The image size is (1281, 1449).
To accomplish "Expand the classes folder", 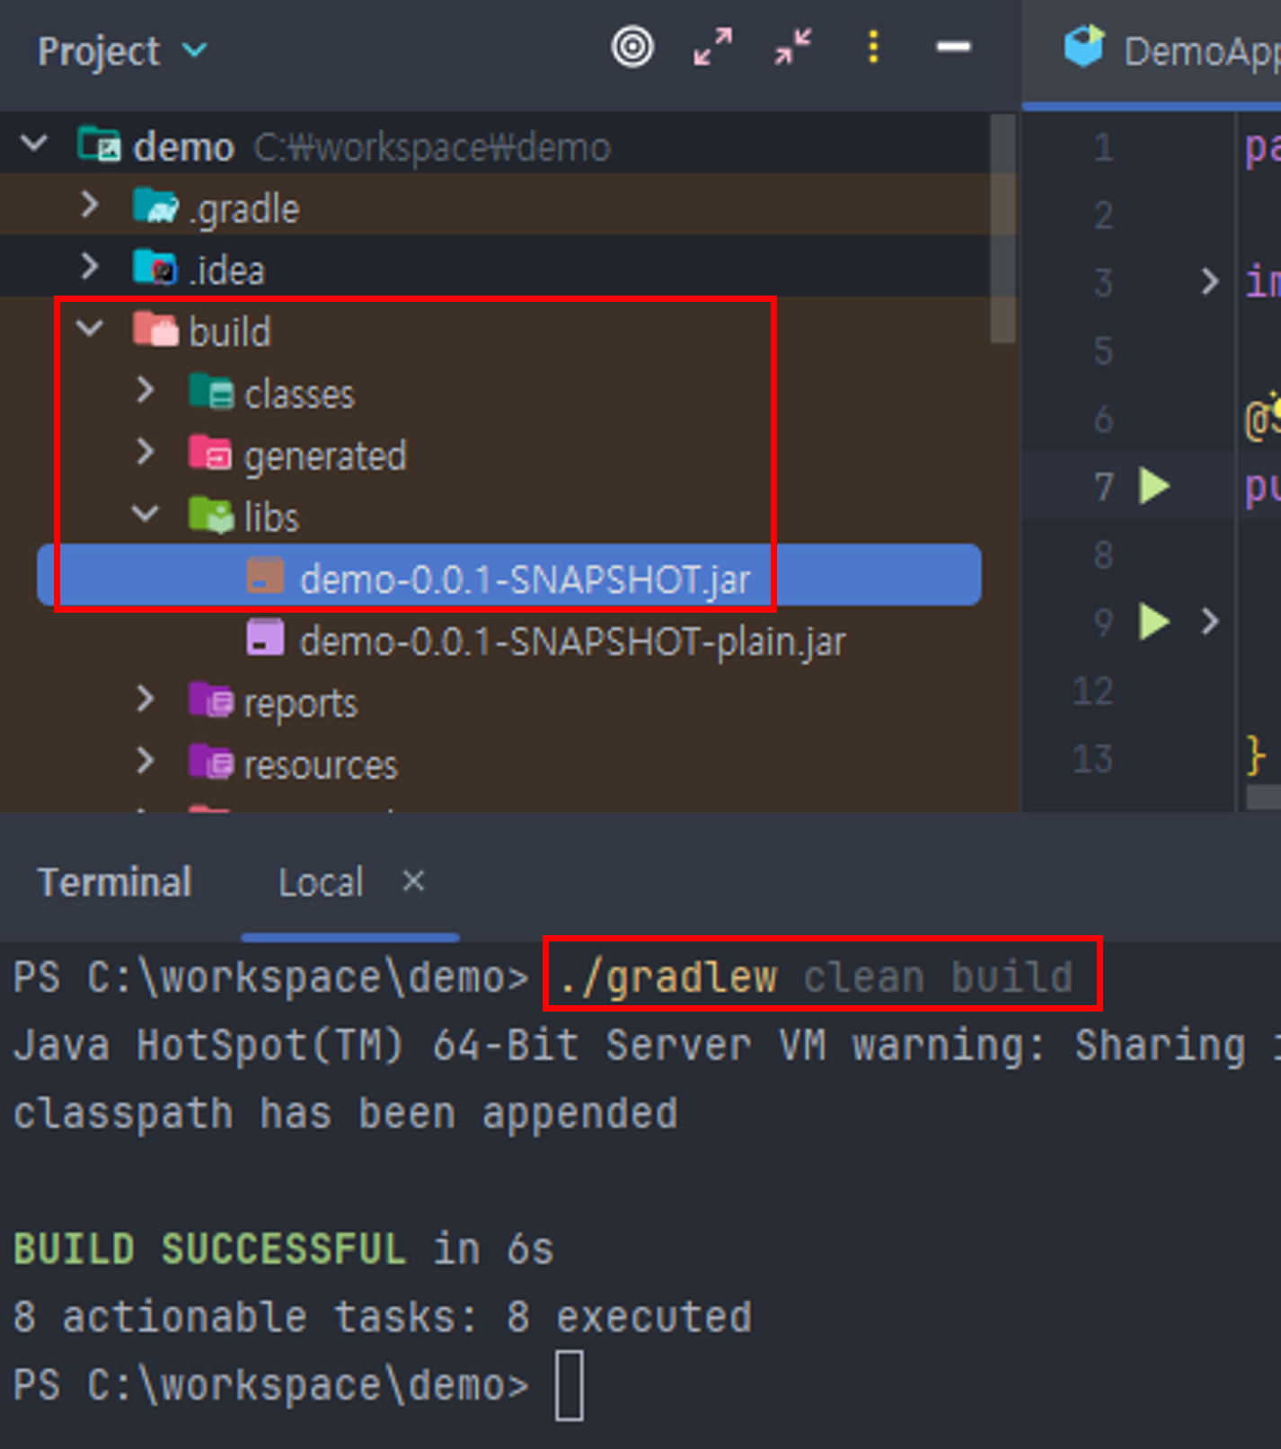I will click(x=145, y=390).
